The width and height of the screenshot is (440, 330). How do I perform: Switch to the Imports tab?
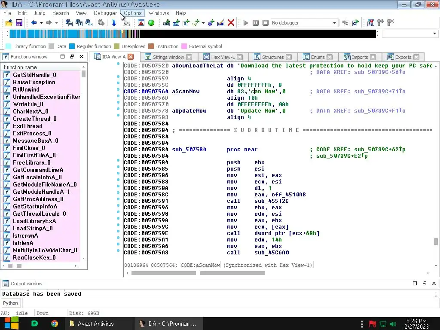point(360,57)
